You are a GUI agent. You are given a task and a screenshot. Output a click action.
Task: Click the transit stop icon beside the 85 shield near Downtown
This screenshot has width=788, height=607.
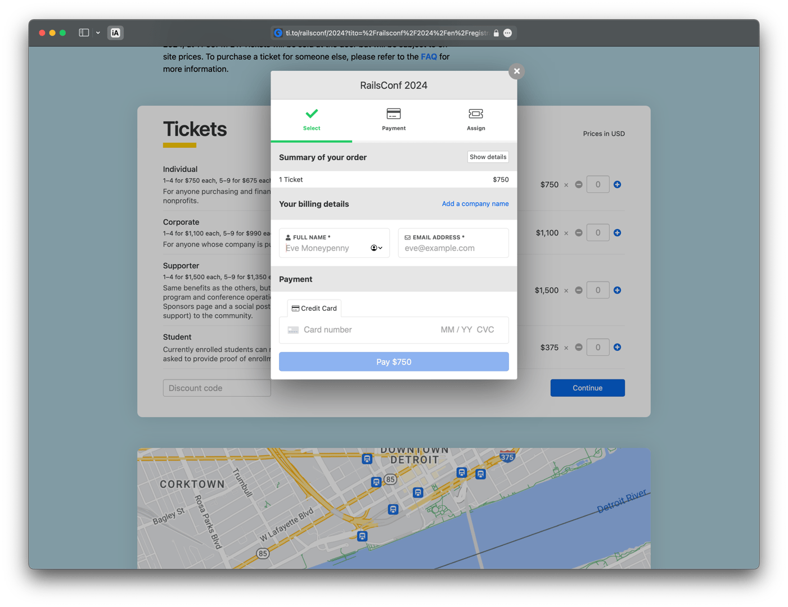point(376,482)
